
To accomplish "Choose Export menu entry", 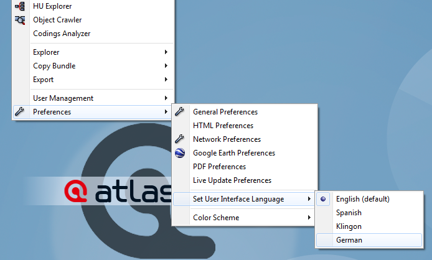I will click(93, 80).
